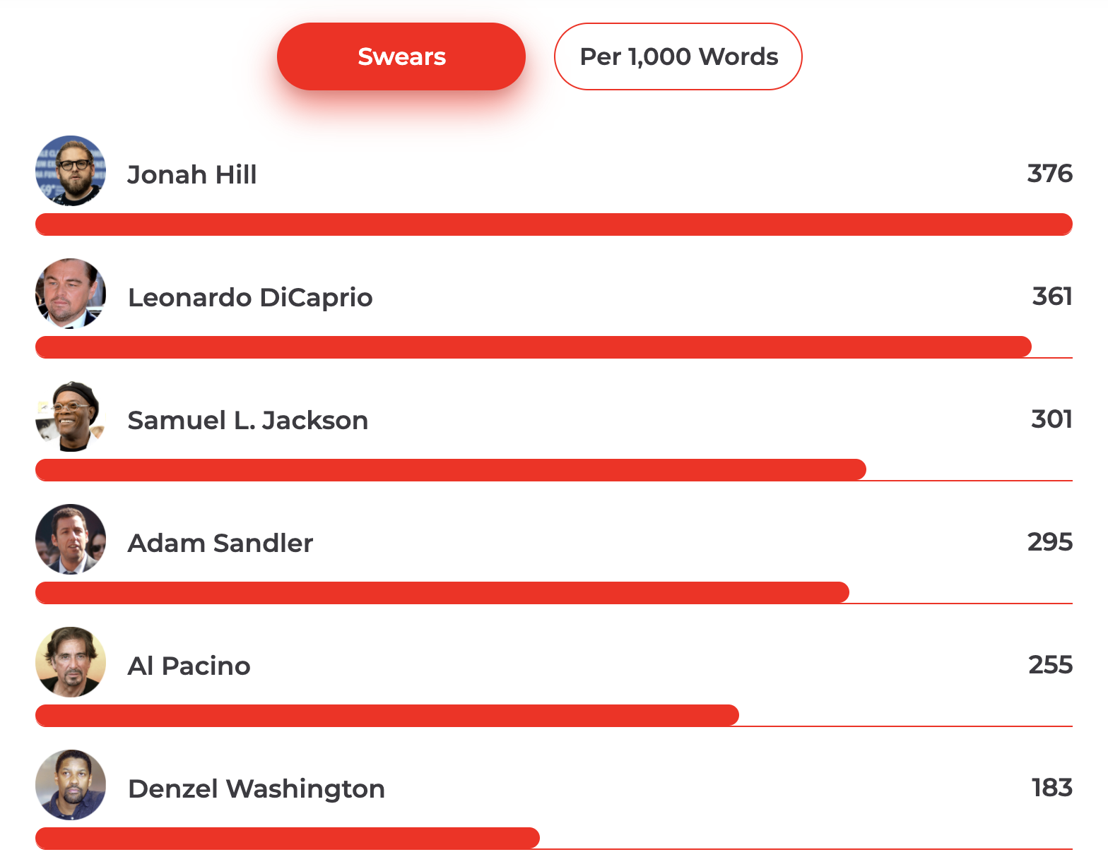This screenshot has width=1108, height=864.
Task: Click the red bar under the 301 count
Action: (x=450, y=470)
